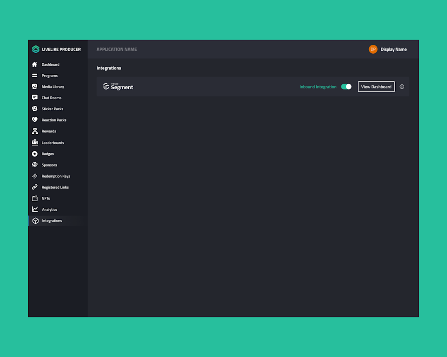Click the APPLICATION NAME header text
The width and height of the screenshot is (447, 357).
click(x=117, y=49)
